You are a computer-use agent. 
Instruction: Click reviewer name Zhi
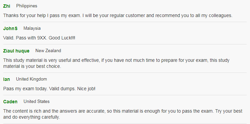pos(7,6)
